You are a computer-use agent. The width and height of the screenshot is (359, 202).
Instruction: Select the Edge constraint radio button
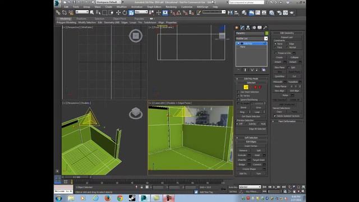click(x=287, y=44)
